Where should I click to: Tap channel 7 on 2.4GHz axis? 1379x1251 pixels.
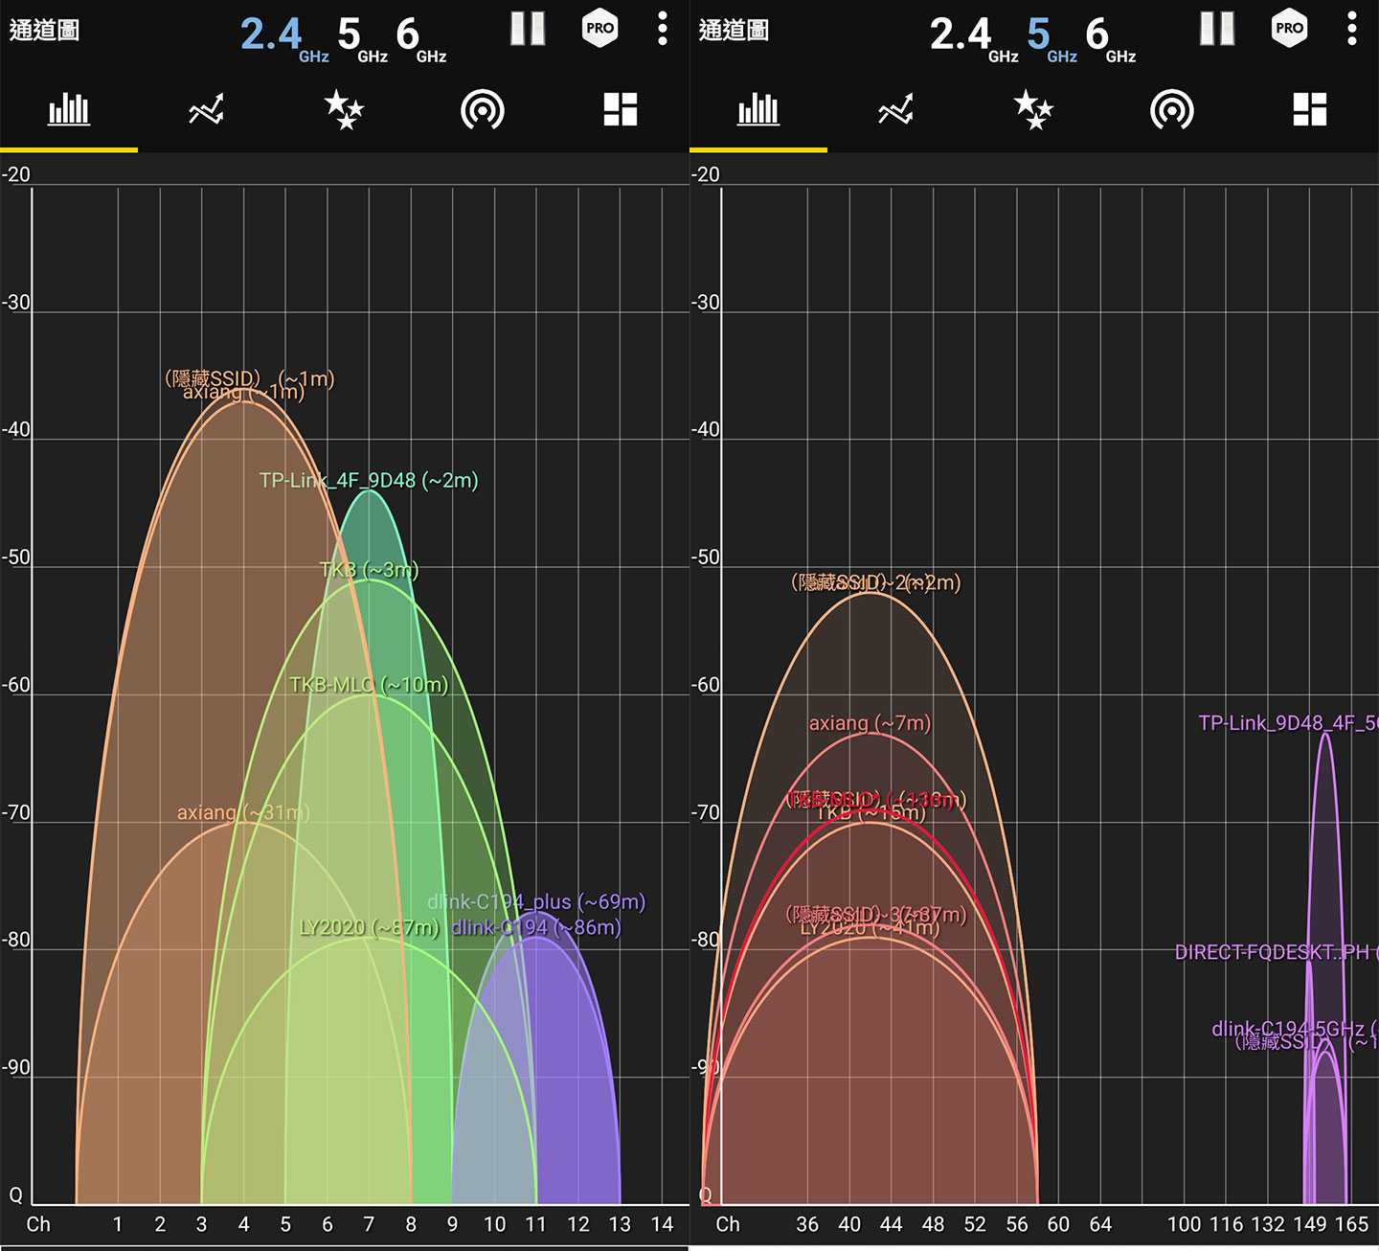tap(369, 1224)
